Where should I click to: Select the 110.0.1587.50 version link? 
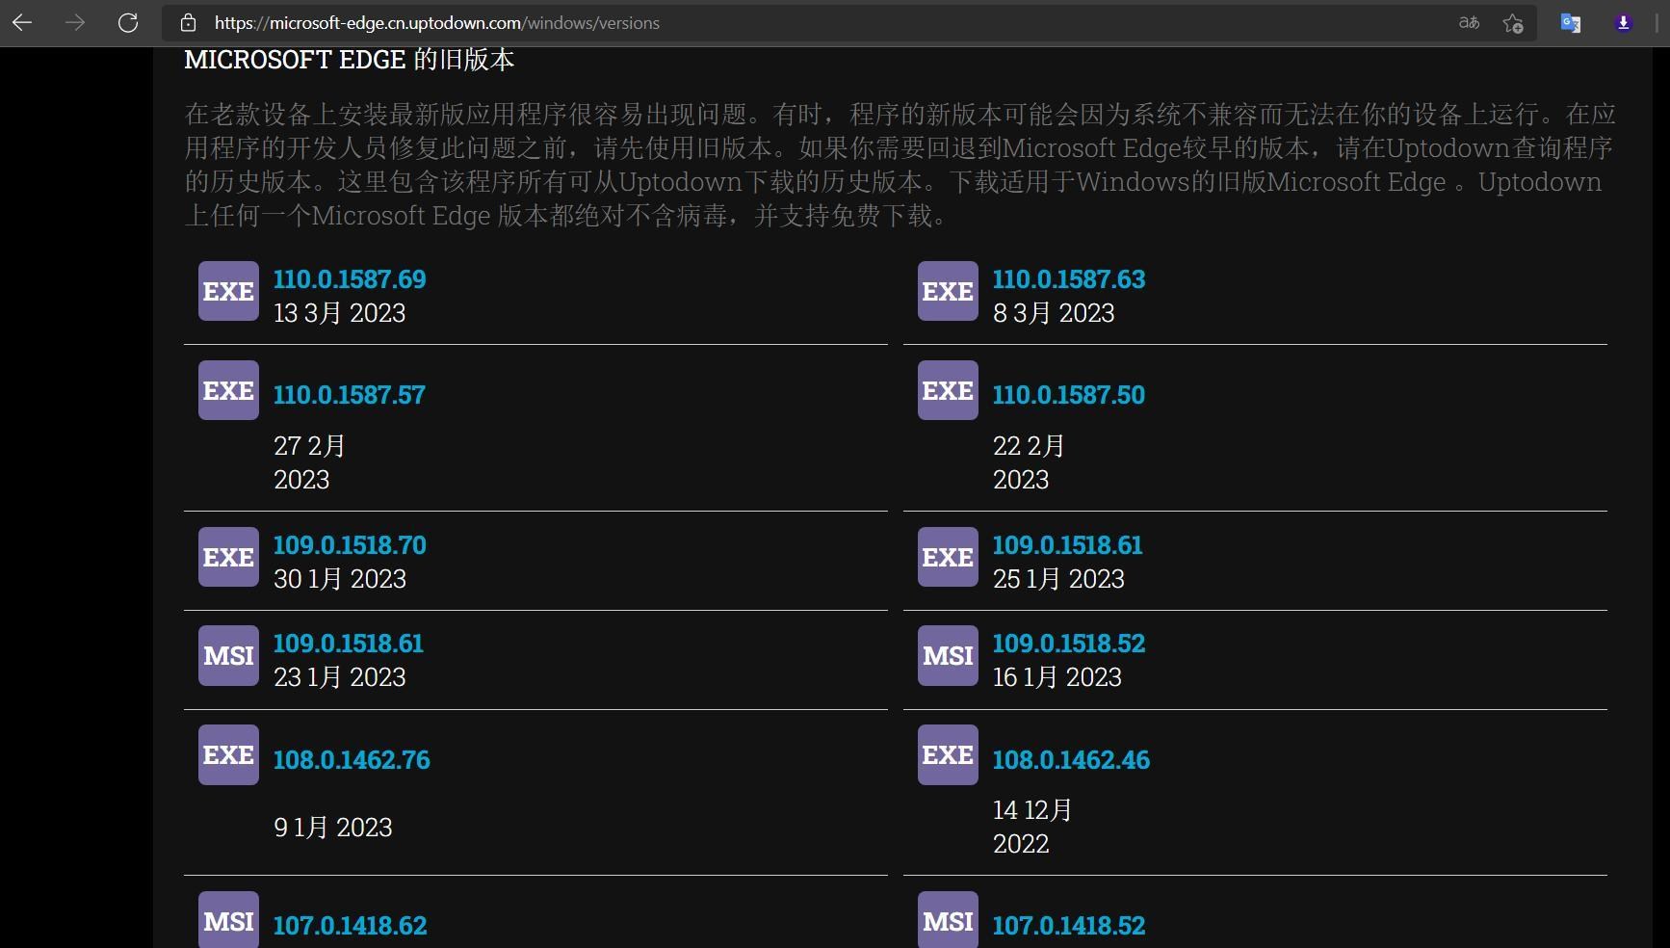(1068, 395)
